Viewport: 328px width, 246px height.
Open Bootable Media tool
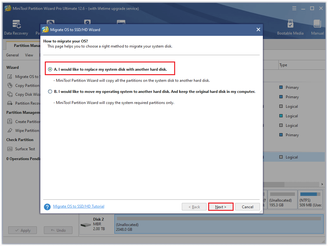(x=290, y=27)
